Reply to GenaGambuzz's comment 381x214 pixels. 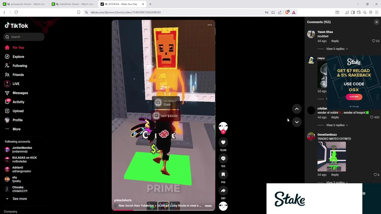(x=335, y=175)
